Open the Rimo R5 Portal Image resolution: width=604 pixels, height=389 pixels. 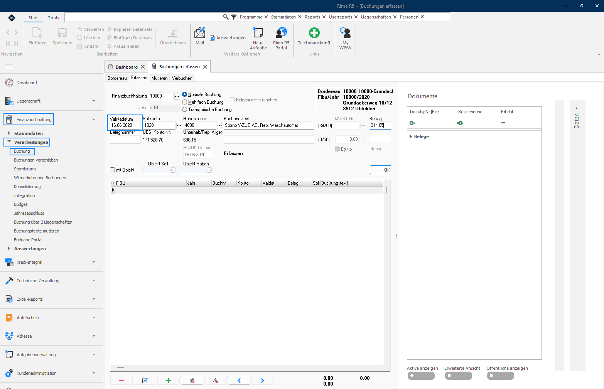[x=281, y=39]
